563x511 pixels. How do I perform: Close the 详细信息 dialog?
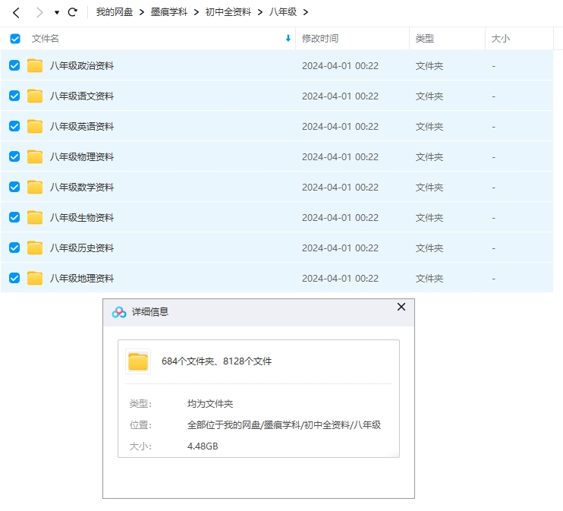pyautogui.click(x=401, y=308)
